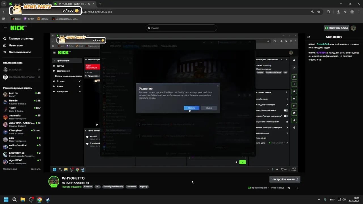Click fristailo144 username in chat replay
Viewport: 363px width, 204px height.
tap(323, 44)
